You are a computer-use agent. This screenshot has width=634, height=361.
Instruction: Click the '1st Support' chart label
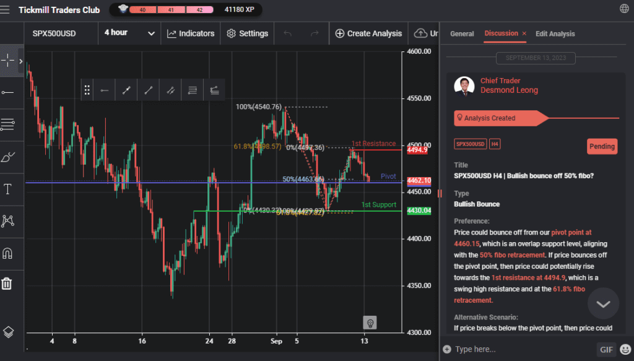pyautogui.click(x=378, y=204)
